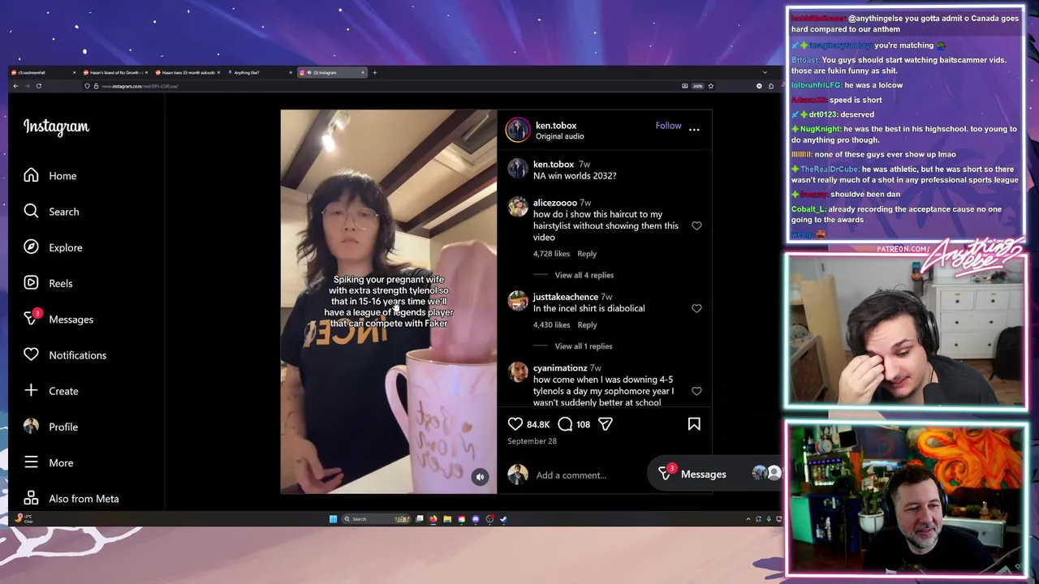Screen dimensions: 1039x584
Task: View Notifications heart in sidebar
Action: [65, 355]
